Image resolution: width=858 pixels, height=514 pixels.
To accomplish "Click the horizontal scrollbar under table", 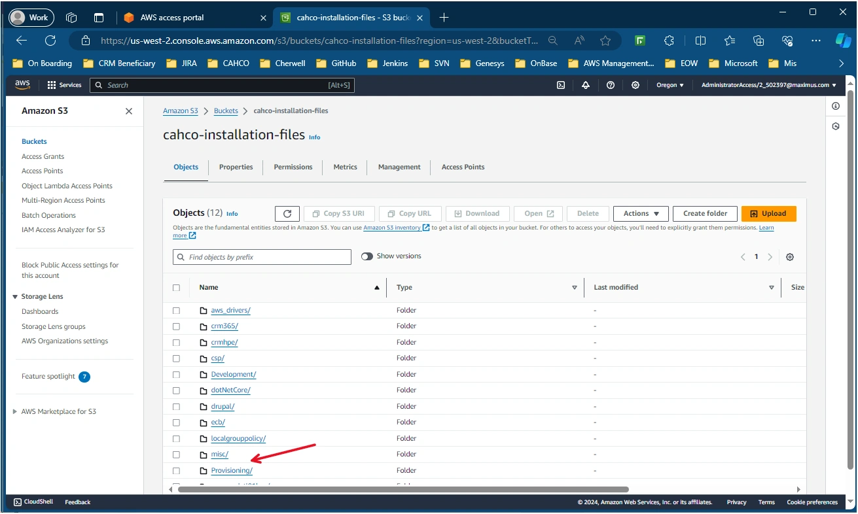I will 403,489.
